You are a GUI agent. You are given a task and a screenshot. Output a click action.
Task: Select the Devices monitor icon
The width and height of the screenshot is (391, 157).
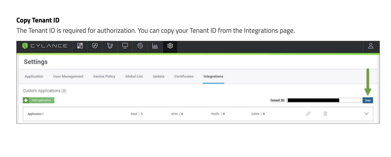(x=125, y=46)
